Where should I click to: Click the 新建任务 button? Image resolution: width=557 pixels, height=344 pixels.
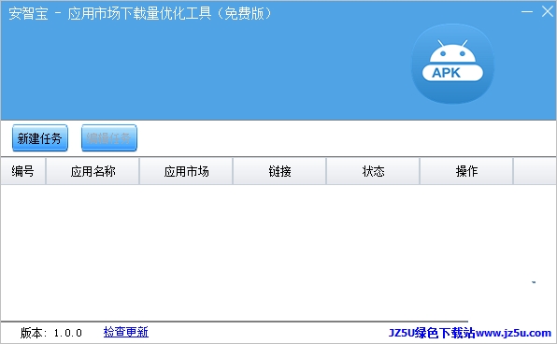tap(40, 138)
